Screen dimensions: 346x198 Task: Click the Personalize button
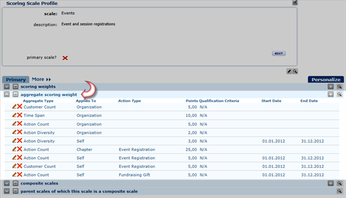(x=326, y=79)
